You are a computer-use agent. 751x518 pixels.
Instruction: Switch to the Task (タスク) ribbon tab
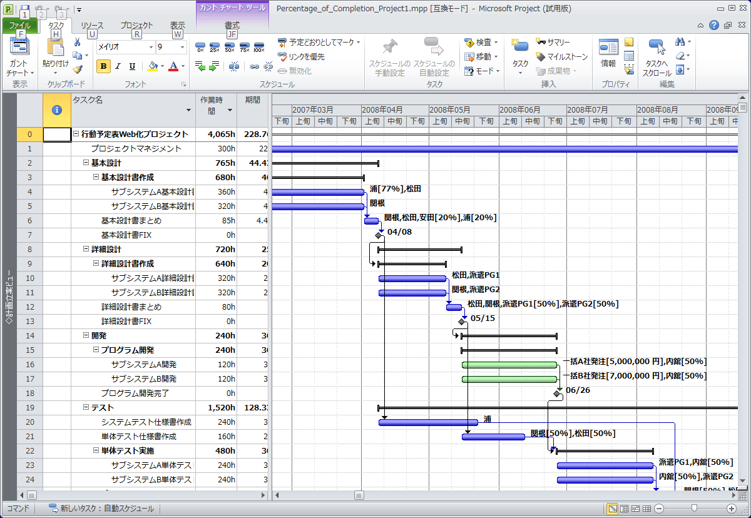pos(56,26)
